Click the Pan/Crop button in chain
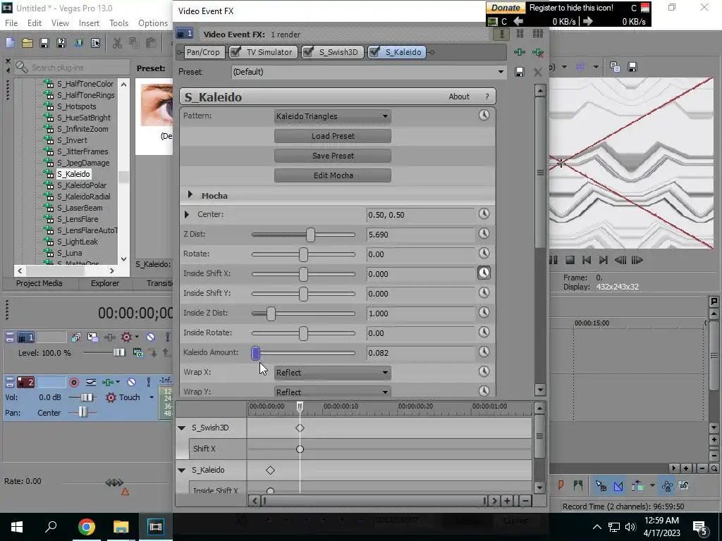Image resolution: width=722 pixels, height=541 pixels. coord(203,52)
